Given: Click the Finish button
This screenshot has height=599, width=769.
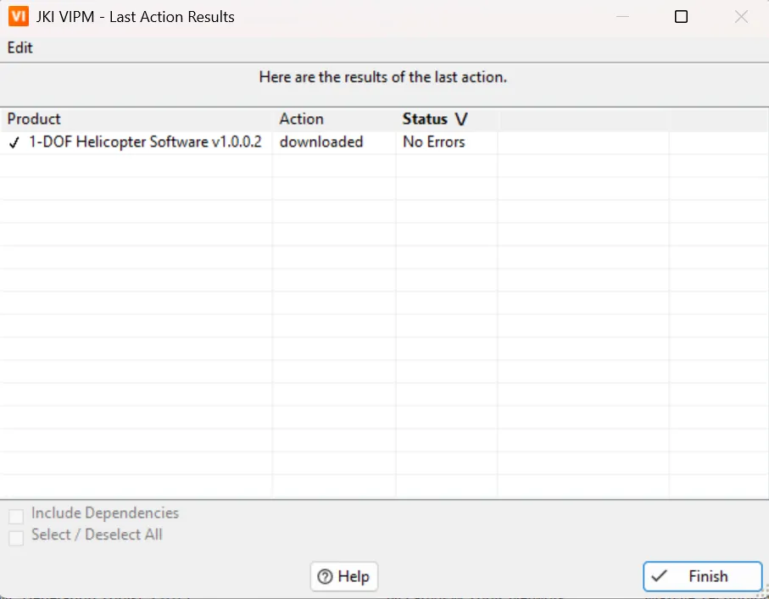Looking at the screenshot, I should 702,576.
